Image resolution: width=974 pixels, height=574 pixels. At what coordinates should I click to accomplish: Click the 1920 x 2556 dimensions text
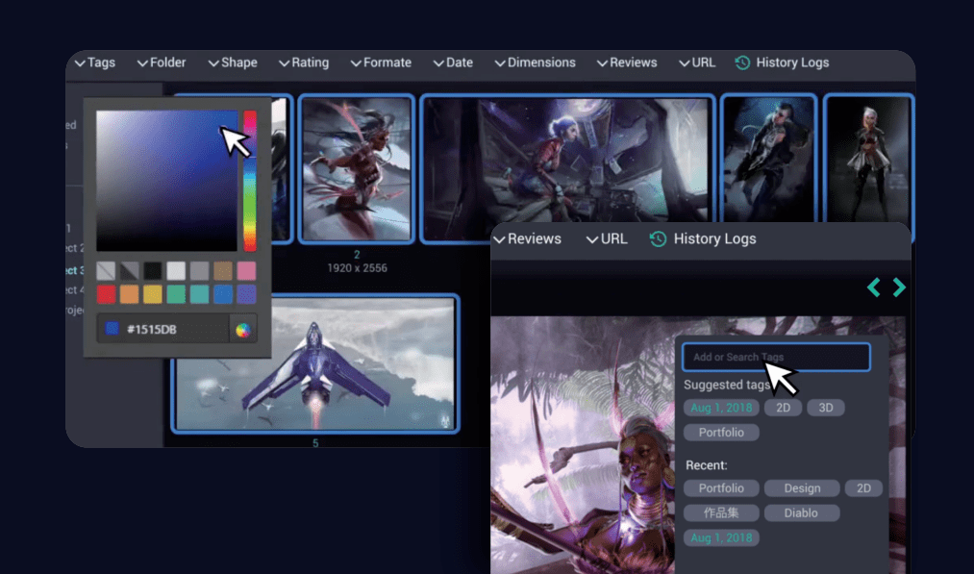tap(357, 268)
